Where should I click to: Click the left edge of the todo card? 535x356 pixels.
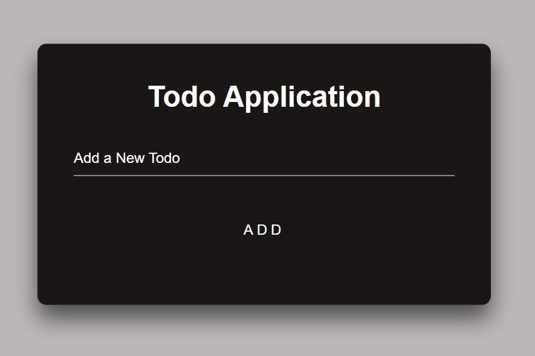(41, 175)
